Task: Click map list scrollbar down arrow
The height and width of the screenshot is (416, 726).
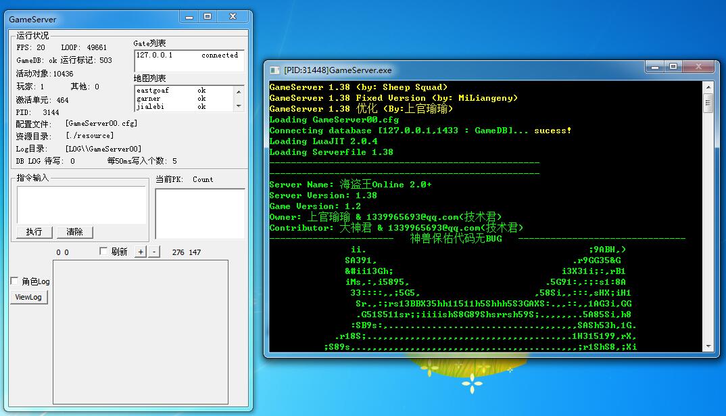Action: pos(239,106)
